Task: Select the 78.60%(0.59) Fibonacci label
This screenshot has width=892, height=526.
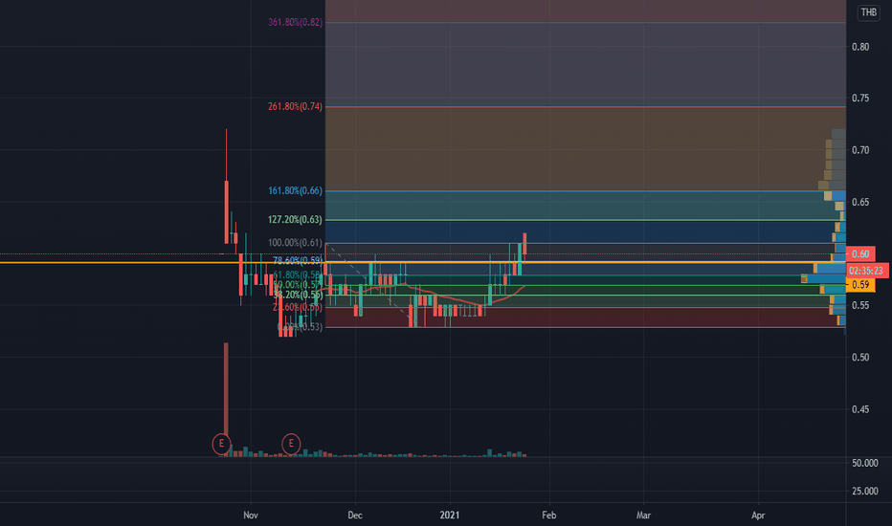Action: [x=298, y=260]
